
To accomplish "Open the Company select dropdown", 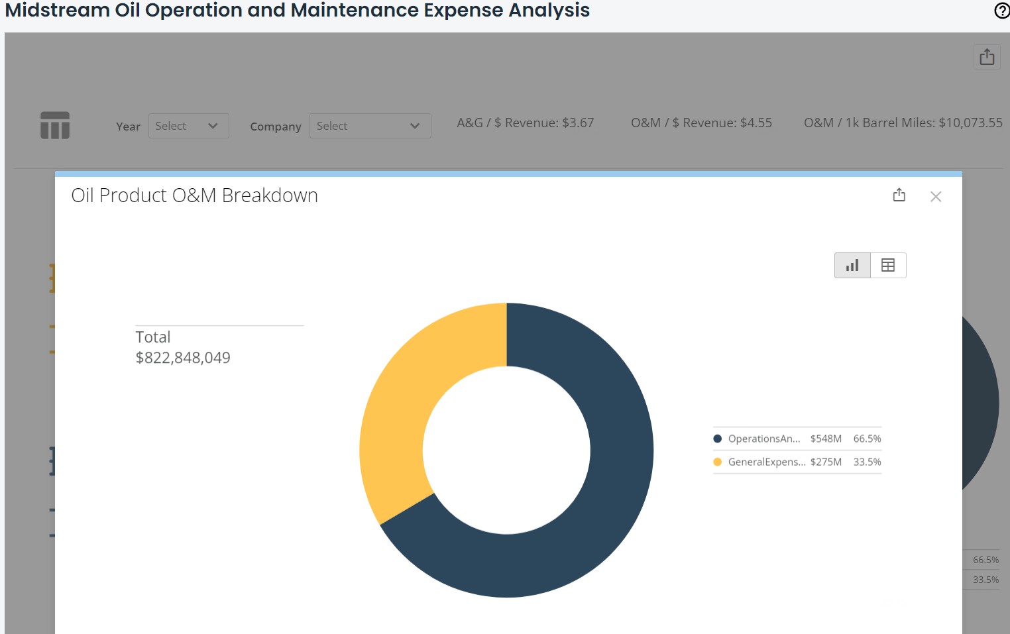I will point(370,126).
